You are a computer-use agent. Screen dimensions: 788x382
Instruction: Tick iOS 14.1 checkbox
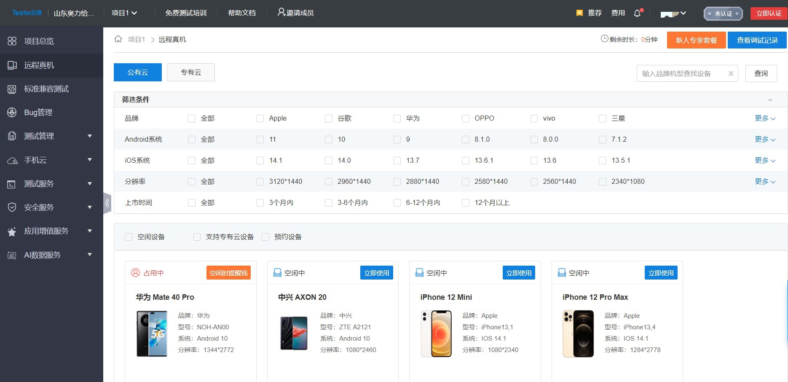click(260, 161)
